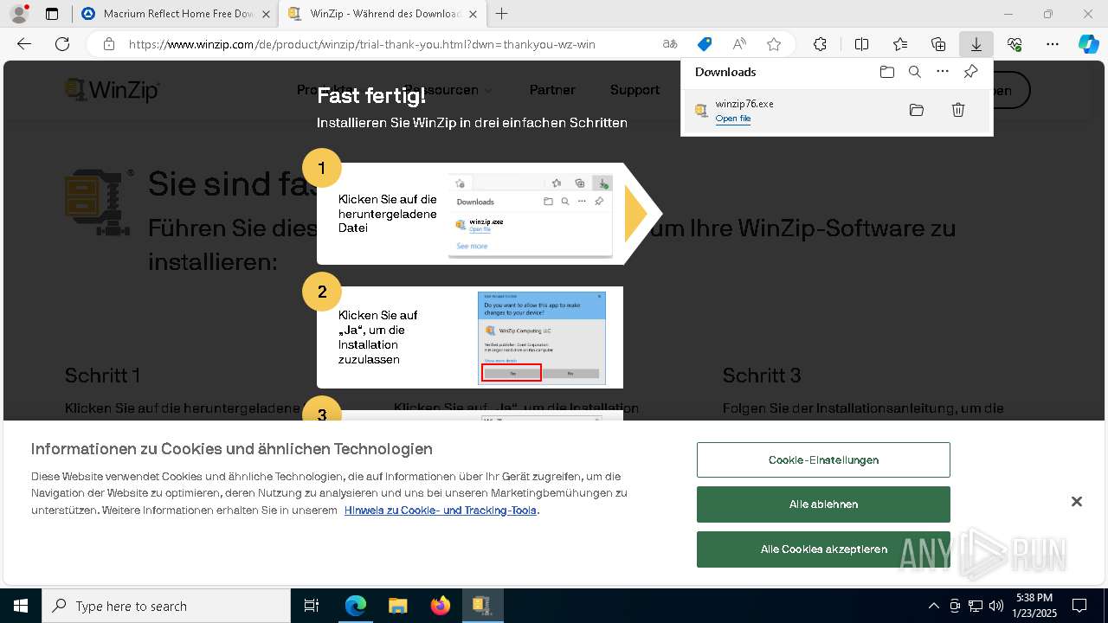Open the shopping price tag icon
1108x623 pixels.
pyautogui.click(x=705, y=44)
